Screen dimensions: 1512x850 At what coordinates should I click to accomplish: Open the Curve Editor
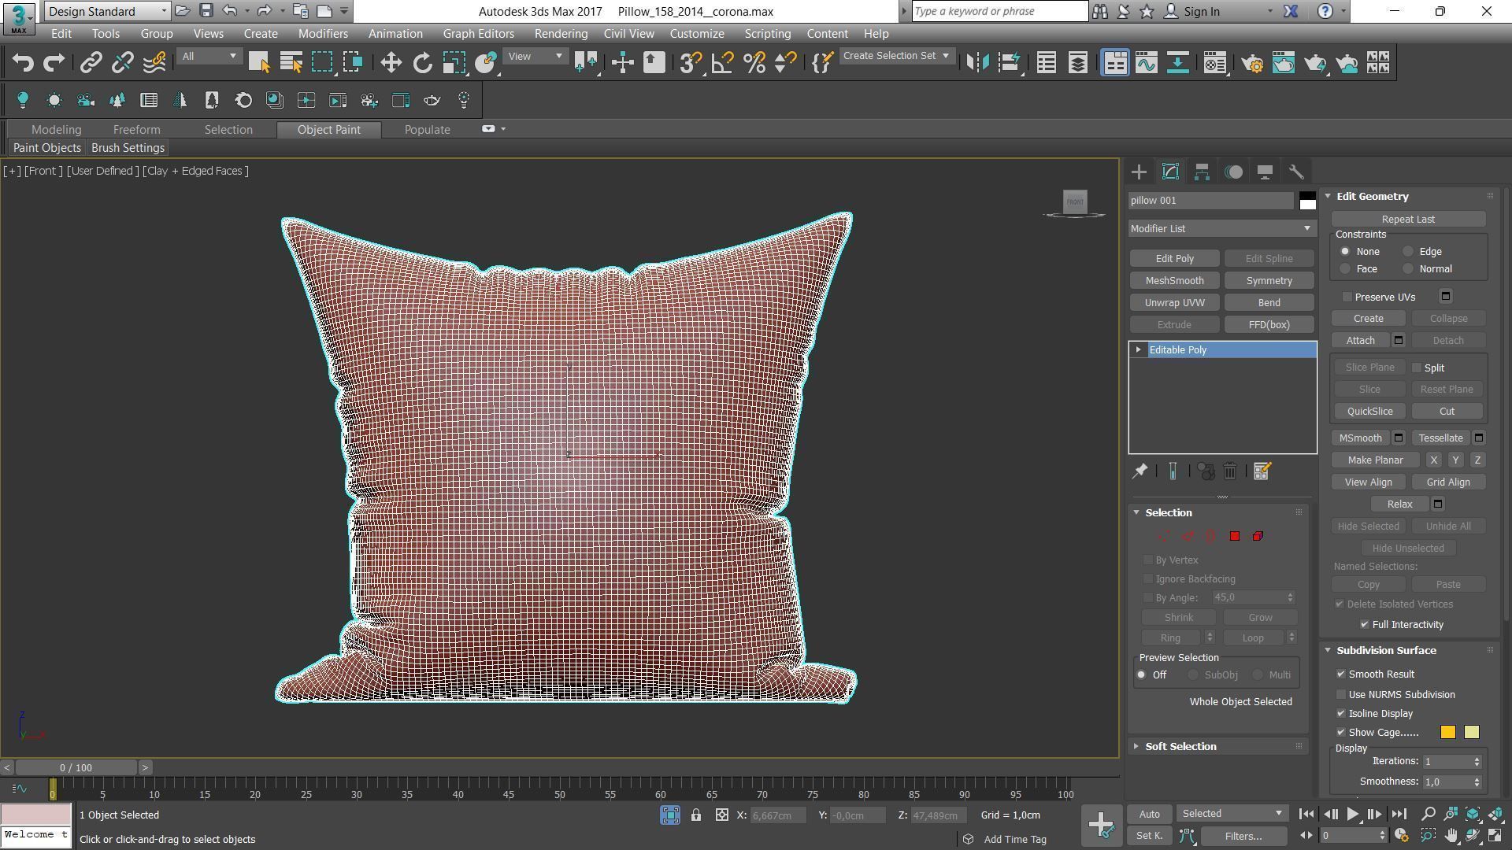(1147, 63)
